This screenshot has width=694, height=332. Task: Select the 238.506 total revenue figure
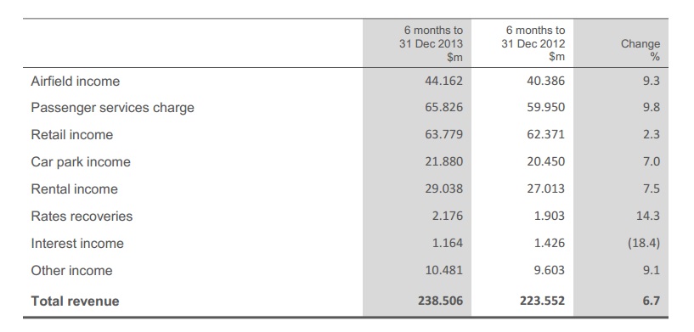[x=440, y=301]
